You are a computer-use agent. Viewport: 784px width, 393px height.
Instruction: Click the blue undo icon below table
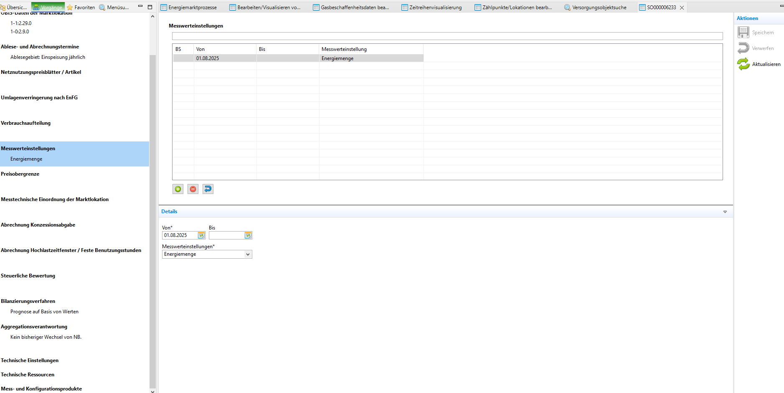pos(208,189)
